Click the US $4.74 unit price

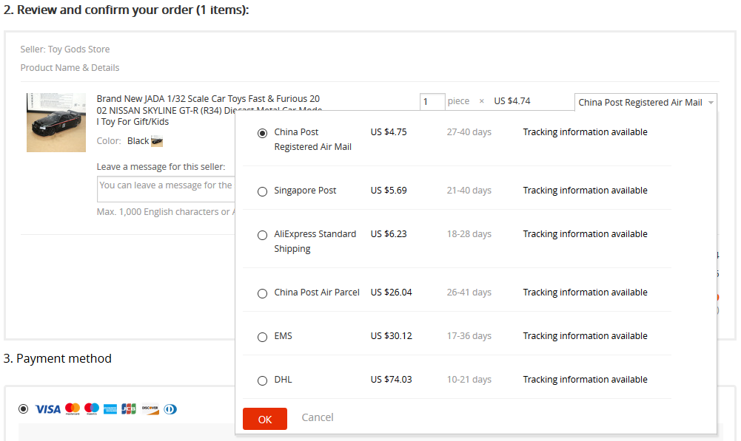click(x=512, y=101)
